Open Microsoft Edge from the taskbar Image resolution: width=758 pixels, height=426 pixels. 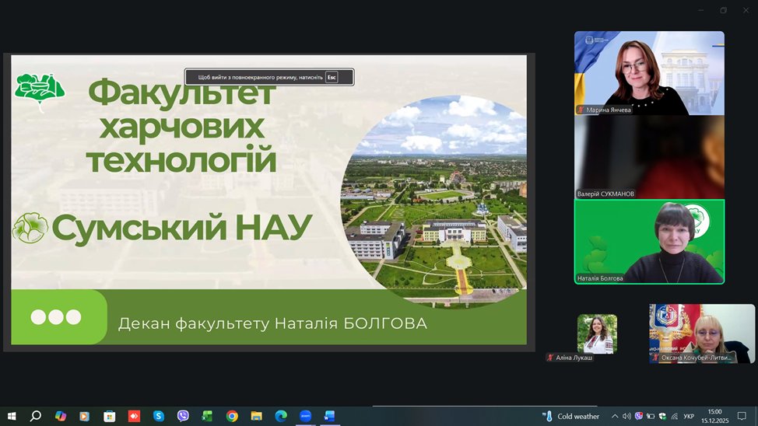(280, 416)
